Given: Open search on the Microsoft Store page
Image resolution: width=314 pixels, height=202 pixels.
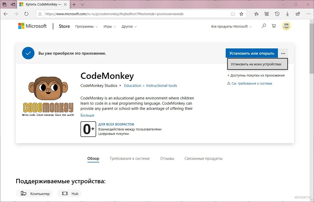Looking at the screenshot, I should [x=264, y=26].
